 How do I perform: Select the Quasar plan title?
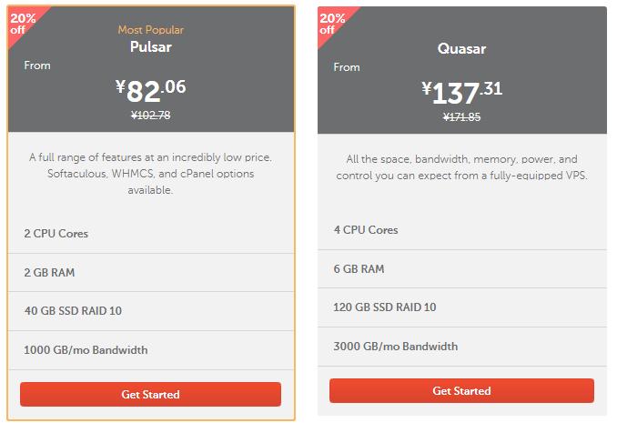click(461, 49)
